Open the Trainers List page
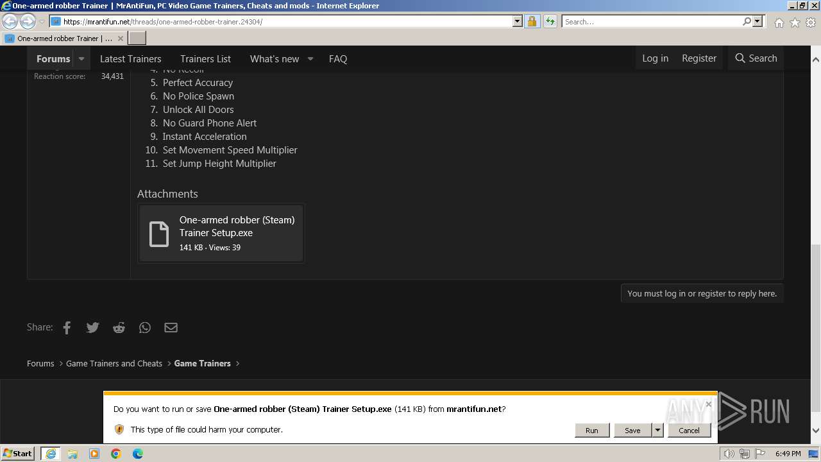 pyautogui.click(x=205, y=59)
